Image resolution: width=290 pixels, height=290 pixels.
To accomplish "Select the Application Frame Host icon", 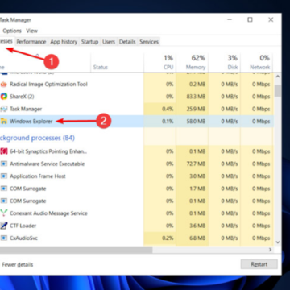I will pyautogui.click(x=3, y=176).
